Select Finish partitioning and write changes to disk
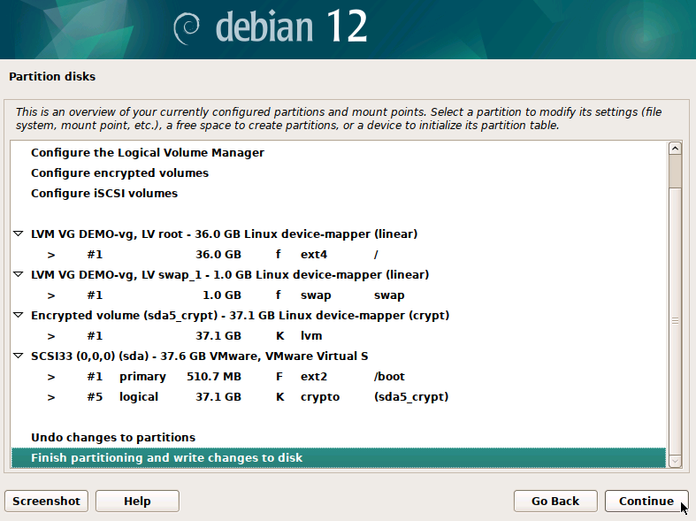The height and width of the screenshot is (521, 696). (x=166, y=458)
